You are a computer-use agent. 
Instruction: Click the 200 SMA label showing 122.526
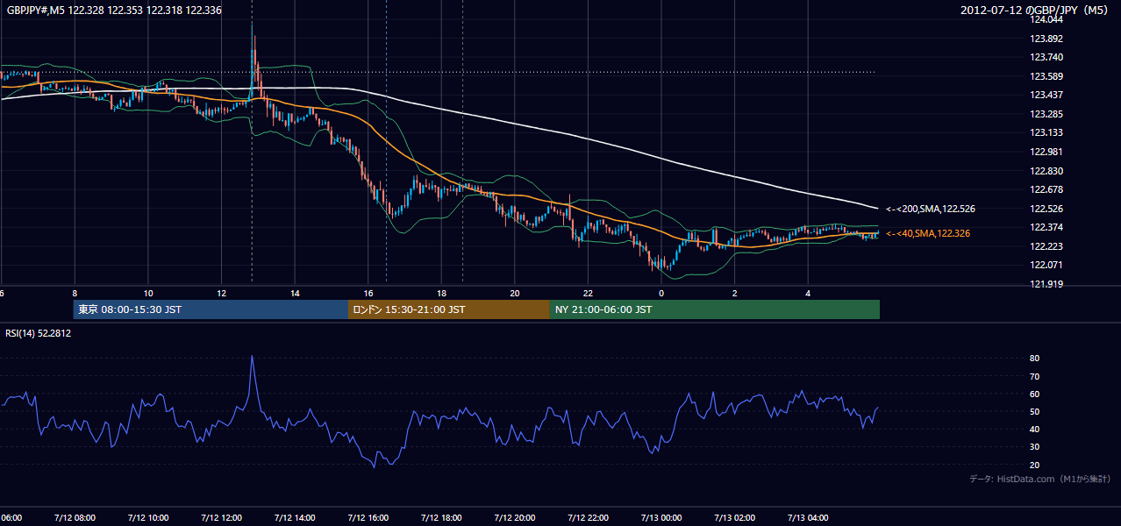(x=931, y=209)
